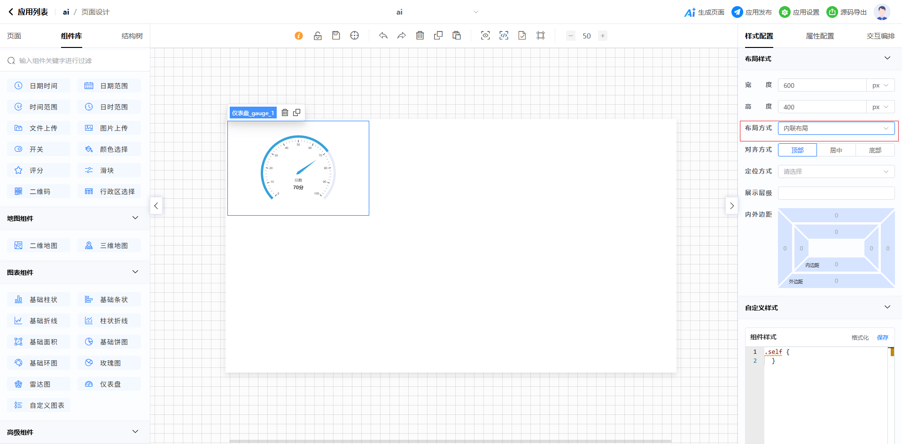Click the save icon in the toolbar

point(336,36)
